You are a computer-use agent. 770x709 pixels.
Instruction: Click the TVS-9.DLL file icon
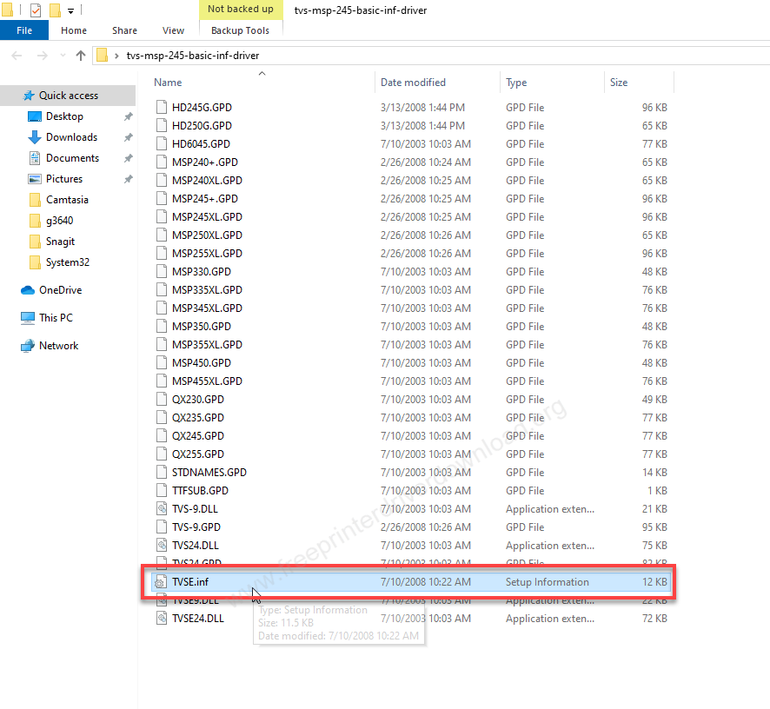(x=161, y=509)
